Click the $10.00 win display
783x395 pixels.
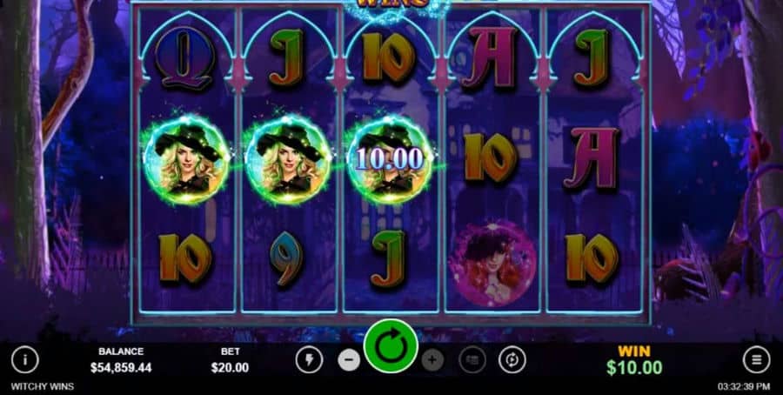634,367
